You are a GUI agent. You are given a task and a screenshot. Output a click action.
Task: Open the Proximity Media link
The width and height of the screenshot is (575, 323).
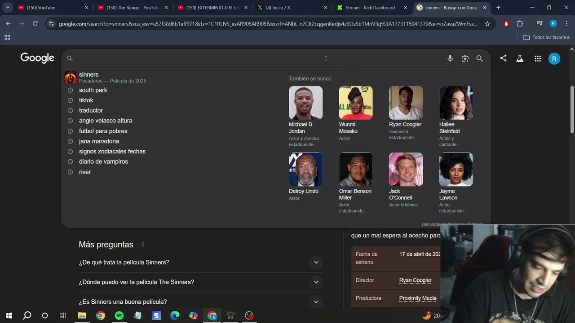coord(418,298)
